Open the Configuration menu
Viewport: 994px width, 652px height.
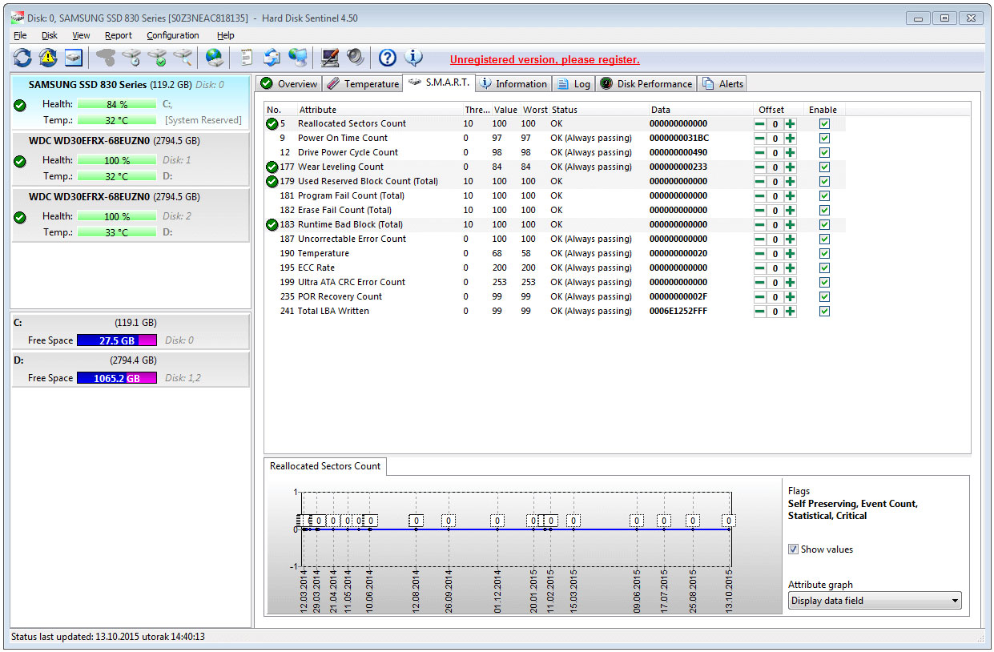click(x=173, y=35)
